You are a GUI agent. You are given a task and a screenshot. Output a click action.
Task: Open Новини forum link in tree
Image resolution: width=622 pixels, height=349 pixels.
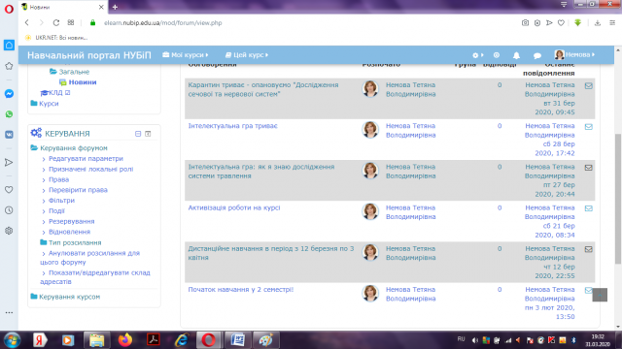point(83,82)
